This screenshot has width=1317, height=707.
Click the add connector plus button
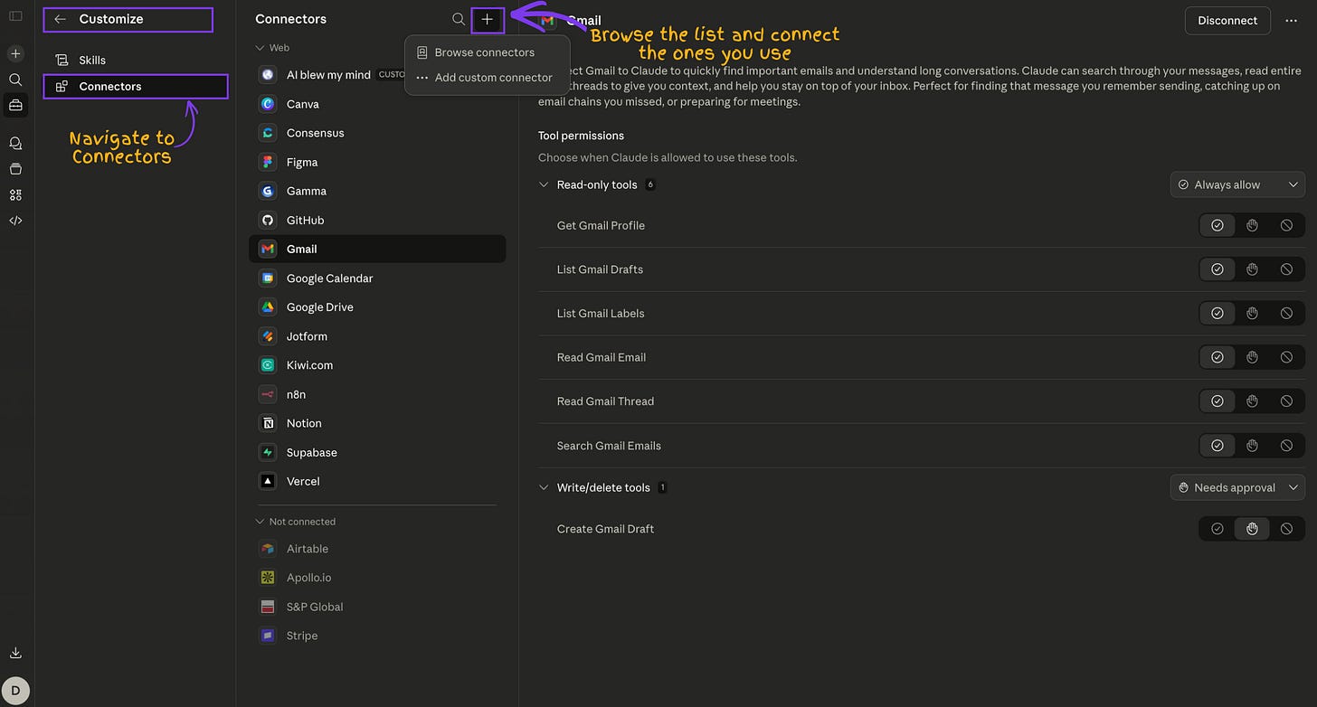tap(488, 19)
